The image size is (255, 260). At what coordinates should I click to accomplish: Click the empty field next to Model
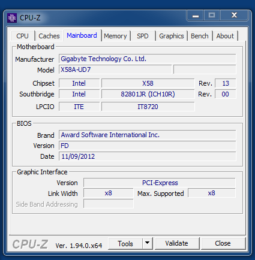[205, 69]
